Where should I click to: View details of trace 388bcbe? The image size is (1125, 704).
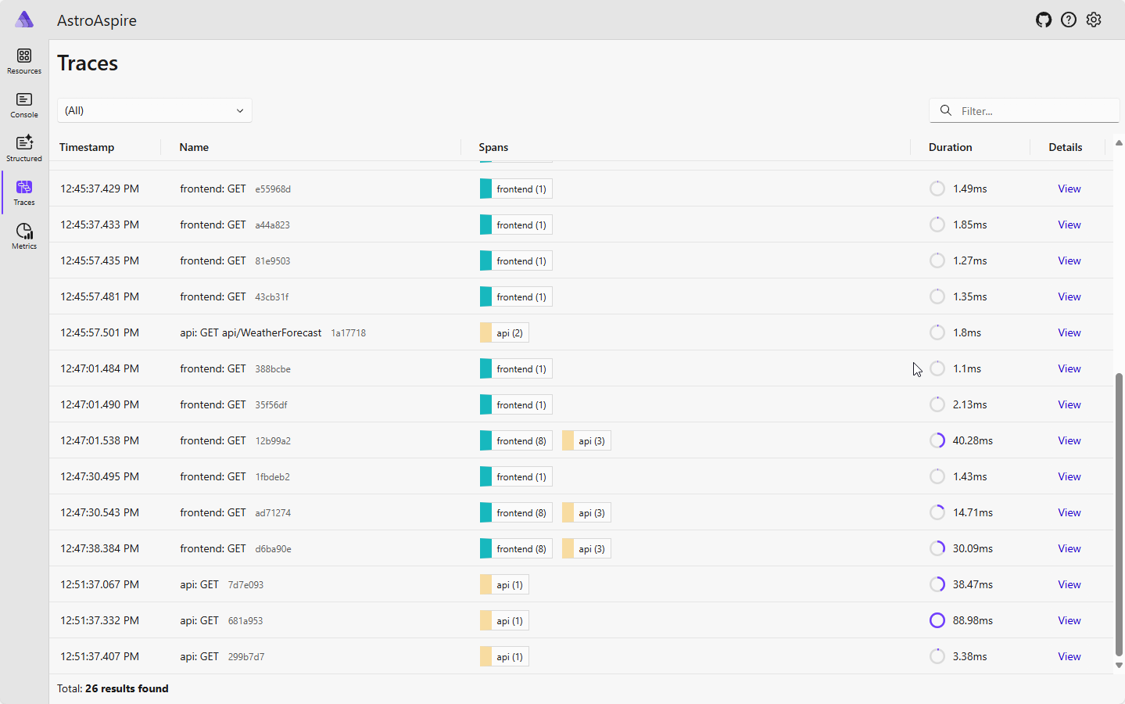coord(1069,368)
